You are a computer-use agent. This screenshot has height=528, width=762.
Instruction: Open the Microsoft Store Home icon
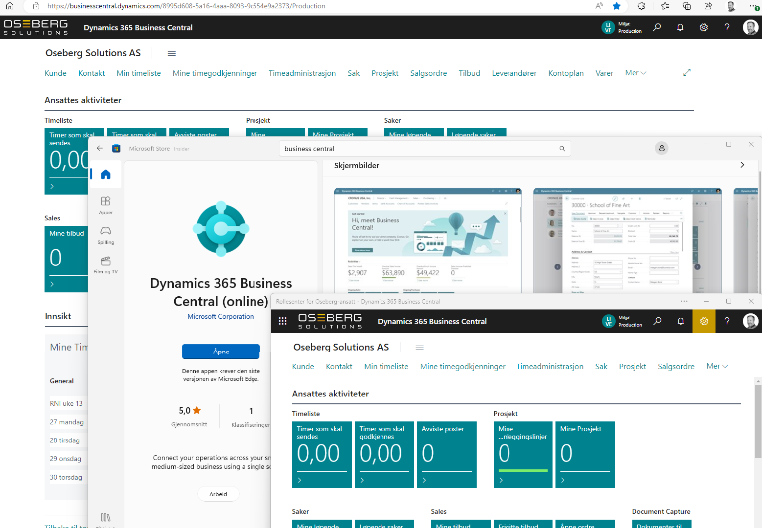coord(106,175)
